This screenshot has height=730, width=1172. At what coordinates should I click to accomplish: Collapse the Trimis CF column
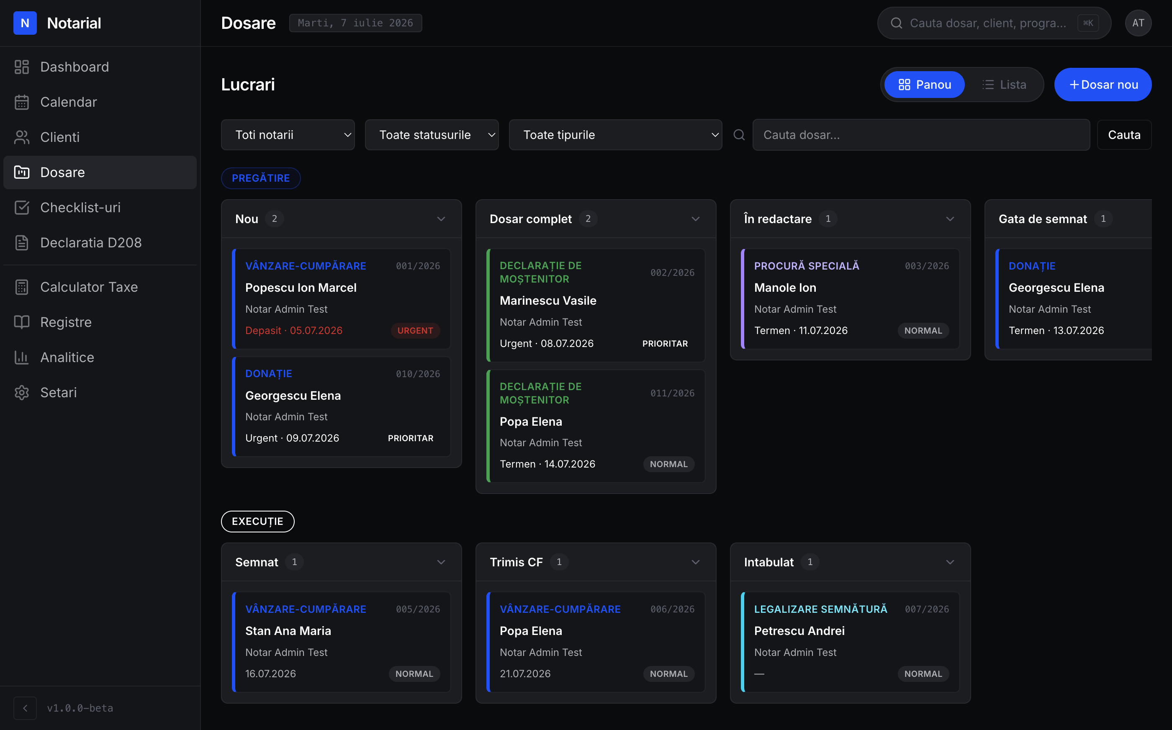pos(696,562)
